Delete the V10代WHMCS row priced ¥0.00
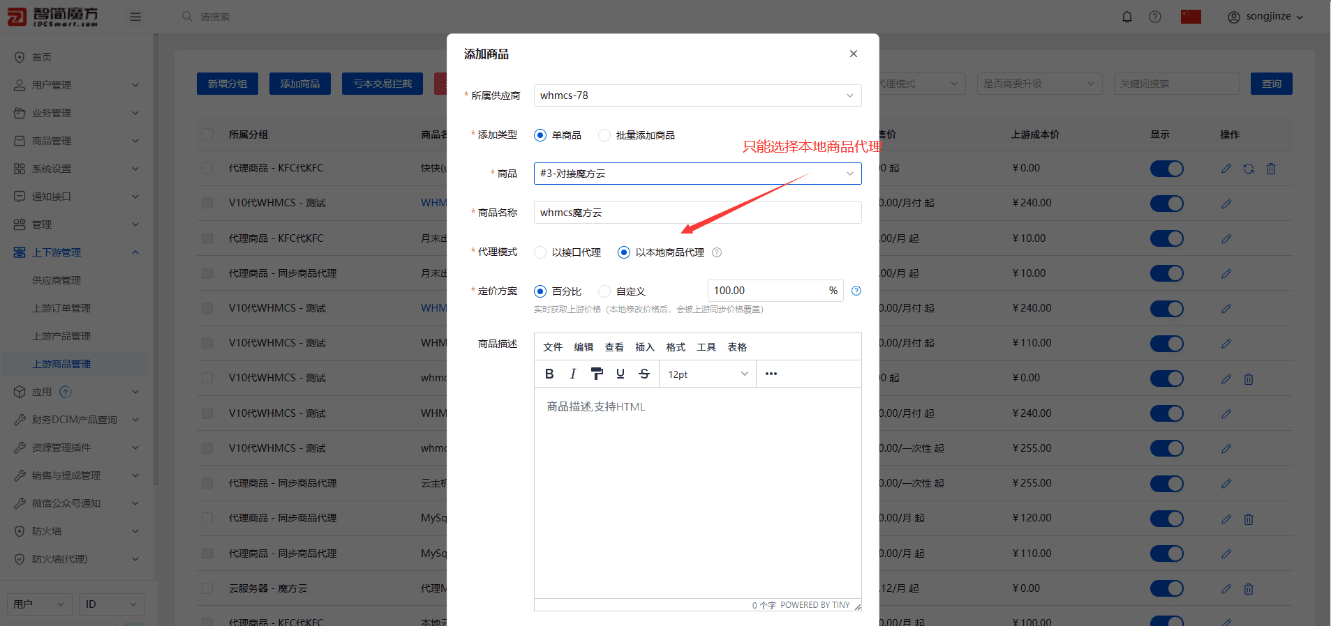Screen dimensions: 1331x626 pos(1249,379)
